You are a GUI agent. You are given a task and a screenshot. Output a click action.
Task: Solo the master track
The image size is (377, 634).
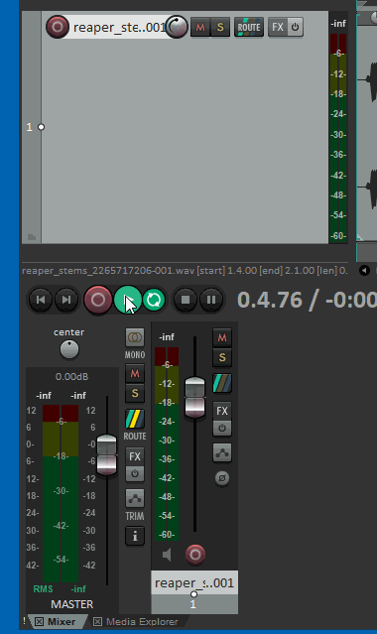[135, 393]
